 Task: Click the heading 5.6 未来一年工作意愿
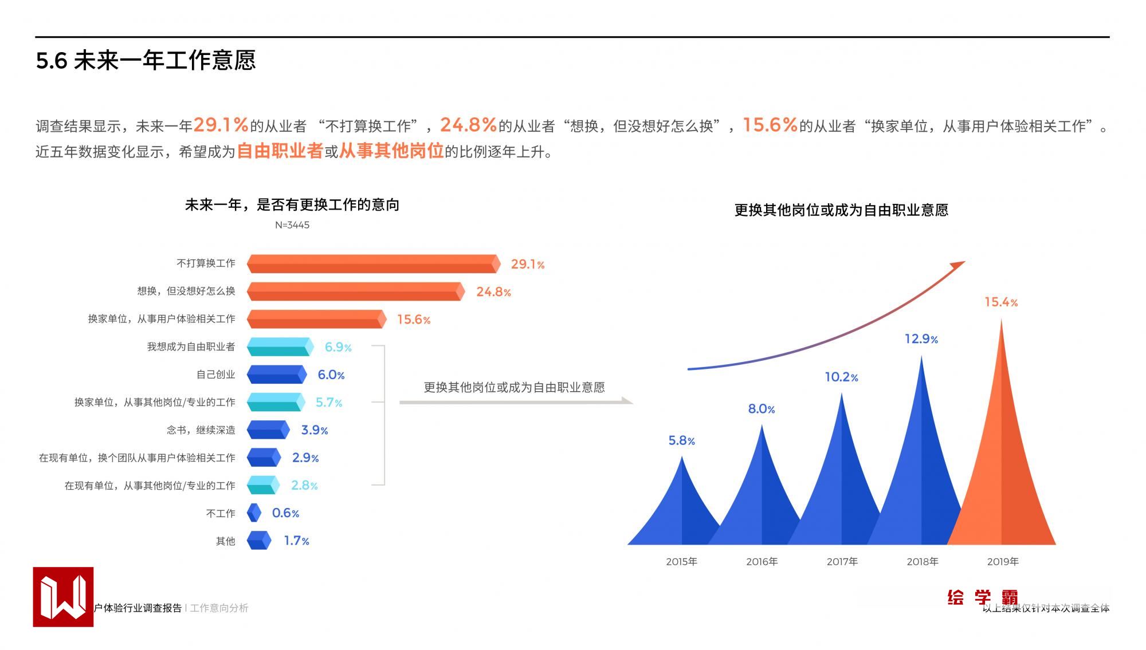click(x=146, y=61)
